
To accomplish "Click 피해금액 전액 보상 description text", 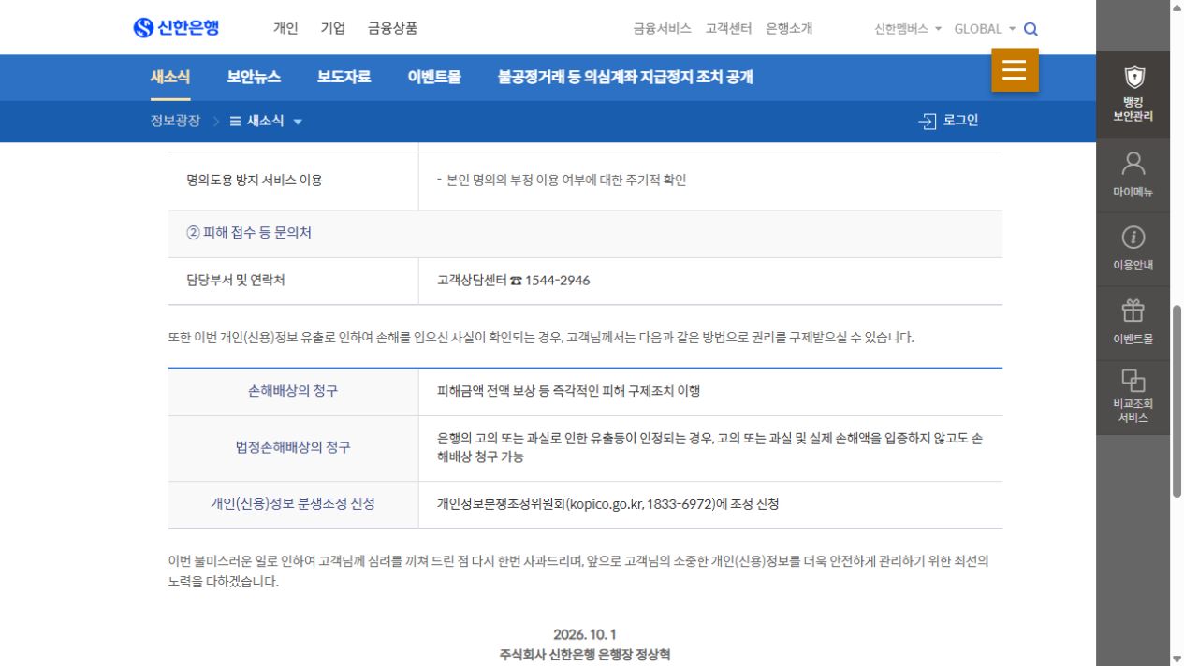I will pyautogui.click(x=568, y=391).
